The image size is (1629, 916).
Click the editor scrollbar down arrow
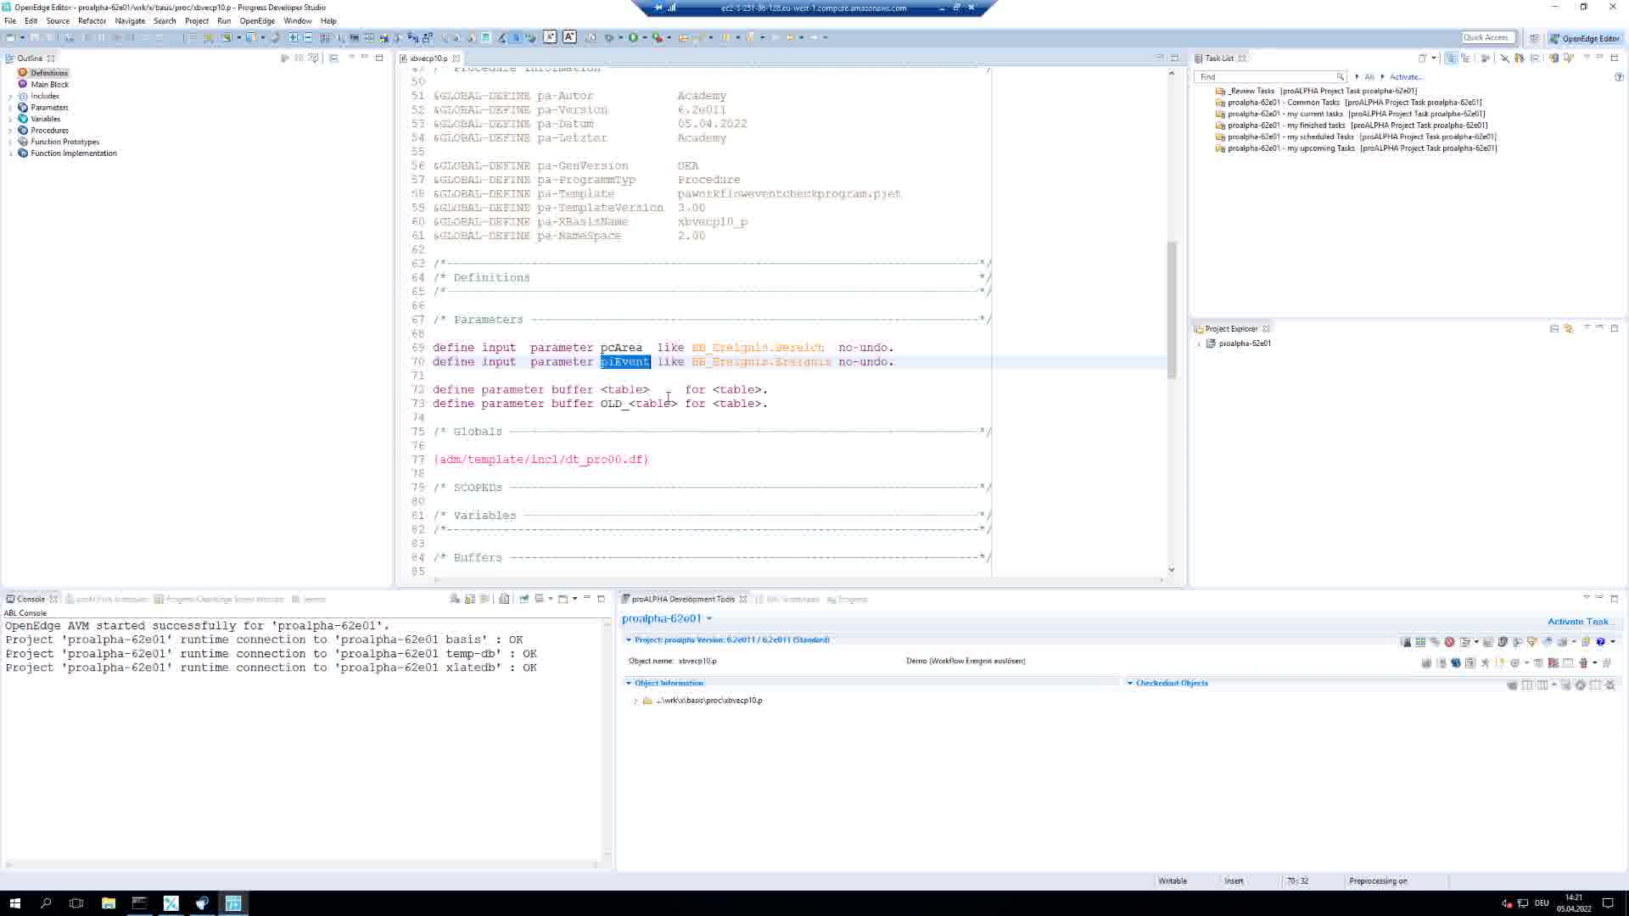(1172, 570)
